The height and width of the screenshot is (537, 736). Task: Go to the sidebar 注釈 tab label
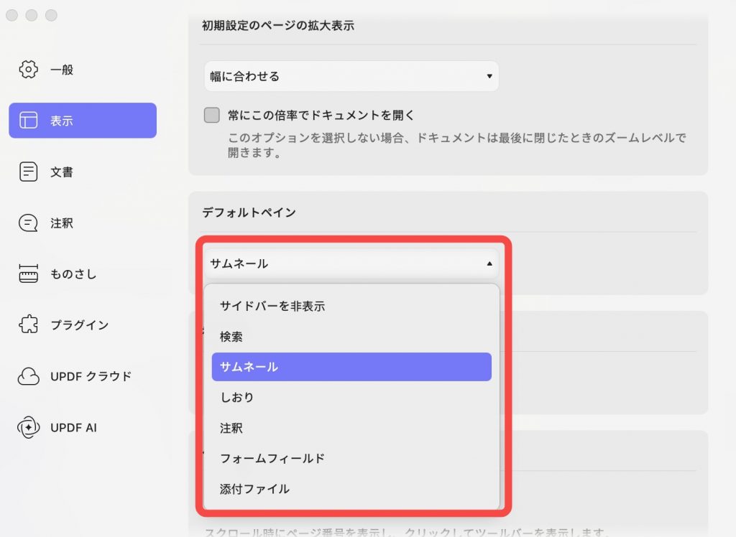(62, 223)
